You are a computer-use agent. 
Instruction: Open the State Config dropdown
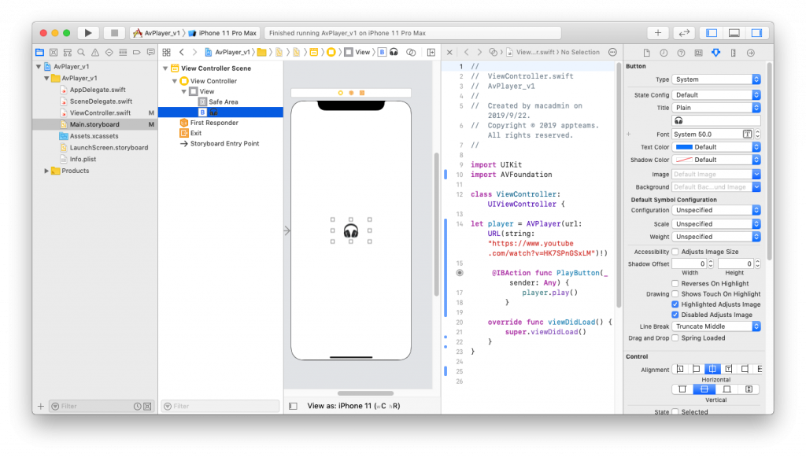point(715,95)
